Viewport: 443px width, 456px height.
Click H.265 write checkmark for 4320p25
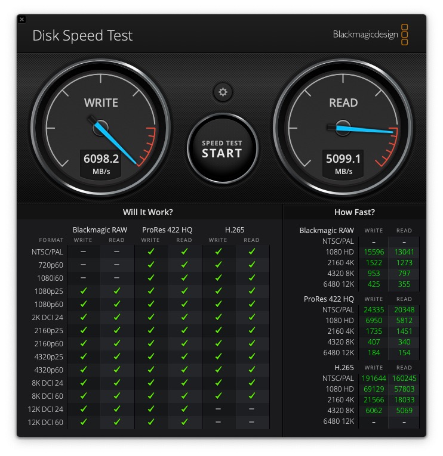[x=218, y=356]
